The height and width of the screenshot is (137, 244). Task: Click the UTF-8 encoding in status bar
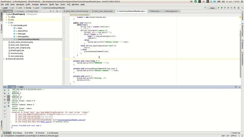[233, 135]
